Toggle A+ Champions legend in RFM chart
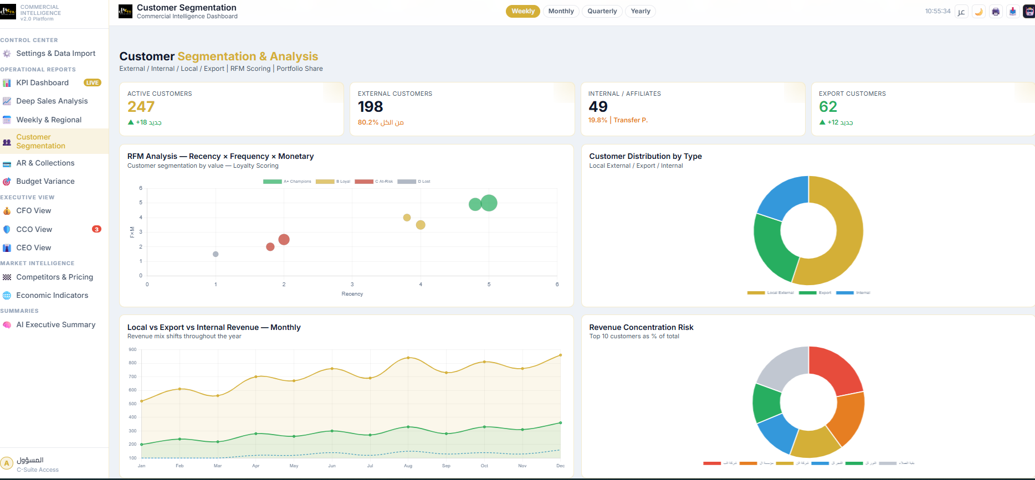 pyautogui.click(x=287, y=182)
